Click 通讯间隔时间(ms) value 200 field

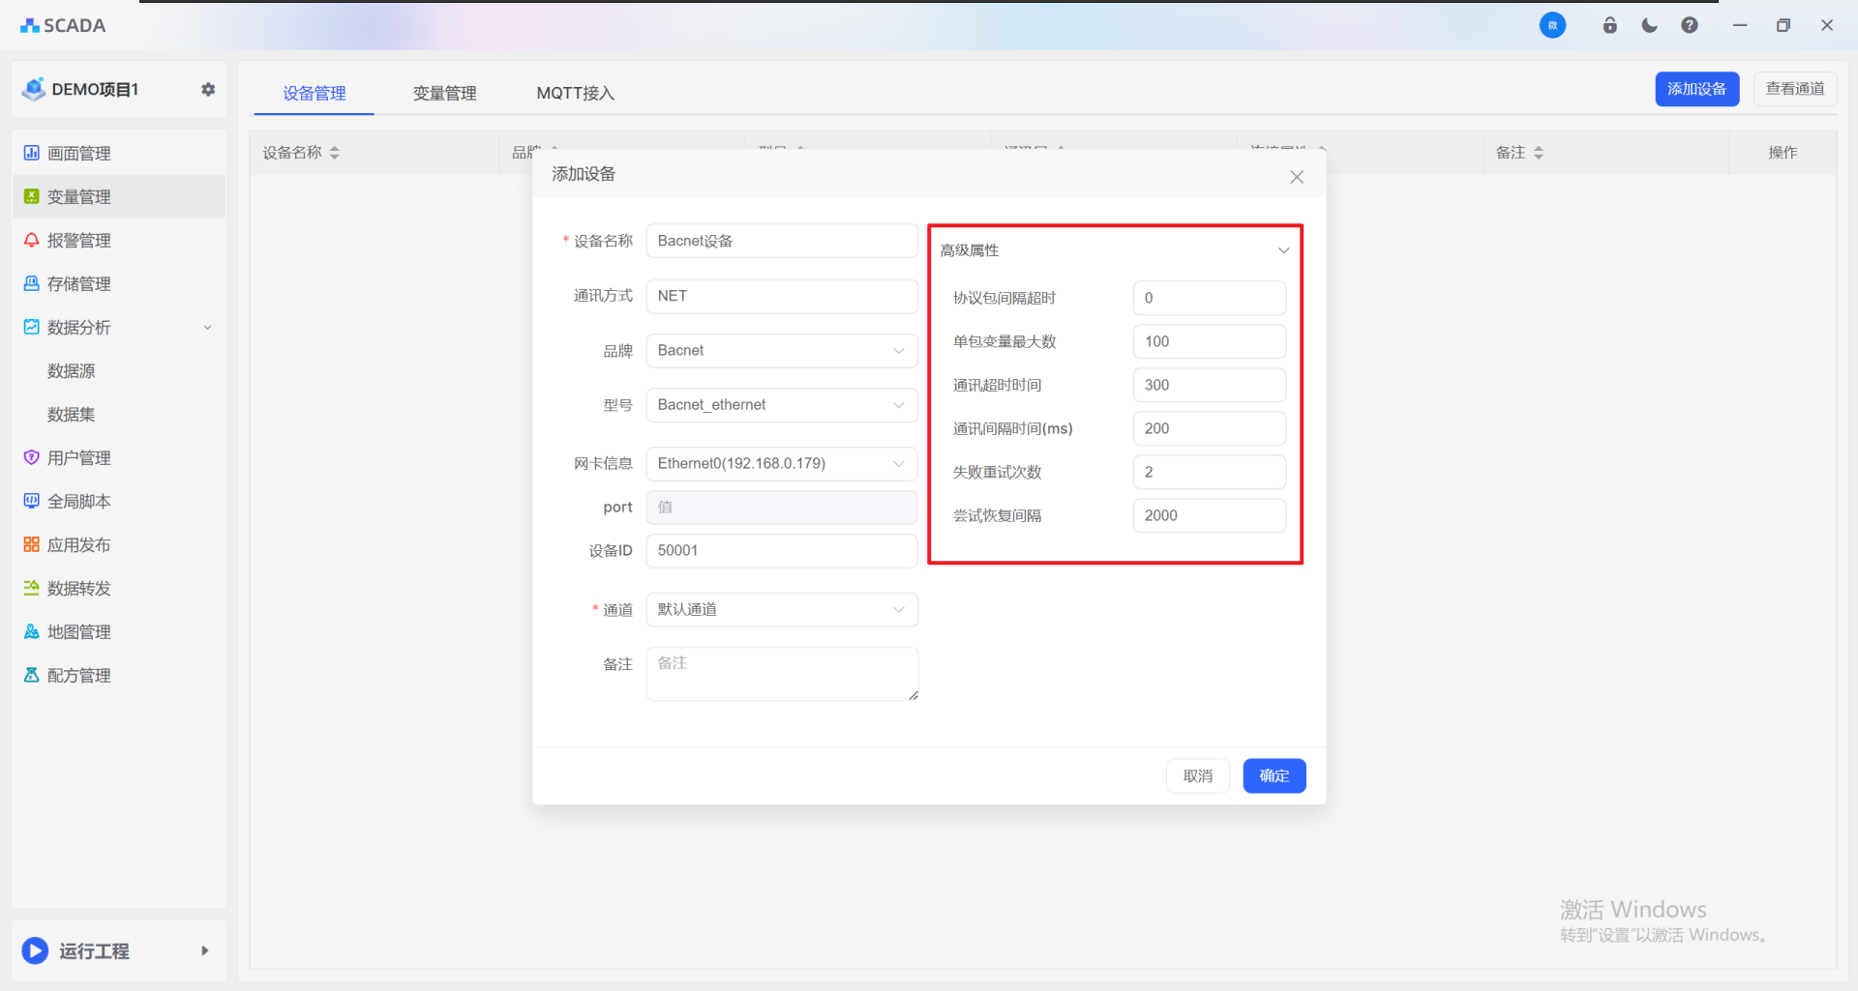(1210, 428)
